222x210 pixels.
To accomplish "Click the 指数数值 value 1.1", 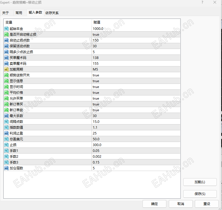I will (95, 127).
